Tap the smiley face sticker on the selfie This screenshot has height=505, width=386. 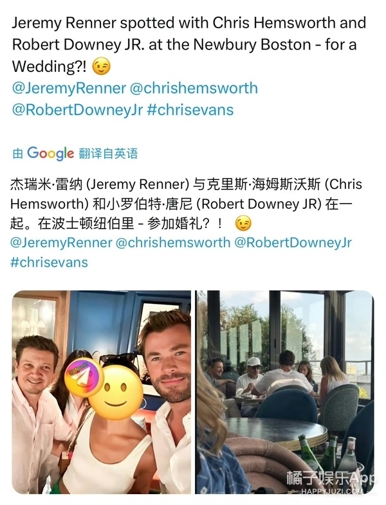[x=116, y=392]
